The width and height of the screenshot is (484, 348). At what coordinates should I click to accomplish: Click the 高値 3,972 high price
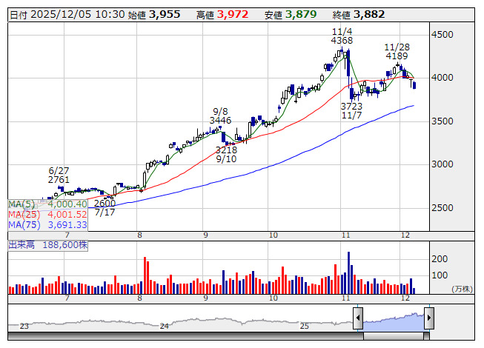[x=222, y=15]
